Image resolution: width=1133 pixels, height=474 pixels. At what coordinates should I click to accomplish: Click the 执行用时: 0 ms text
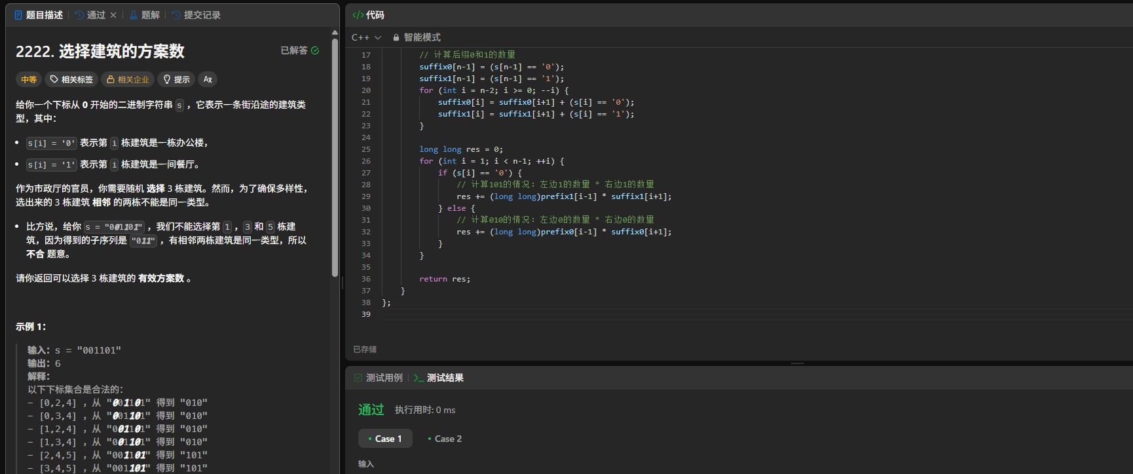tap(425, 410)
